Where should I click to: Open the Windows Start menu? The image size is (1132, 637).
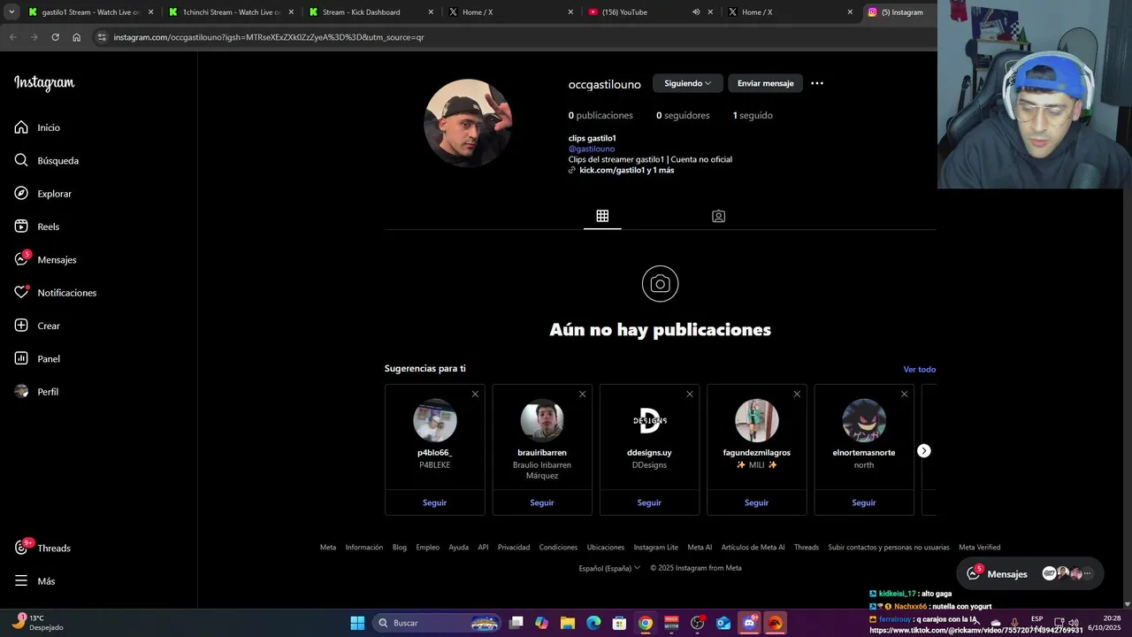tap(357, 623)
